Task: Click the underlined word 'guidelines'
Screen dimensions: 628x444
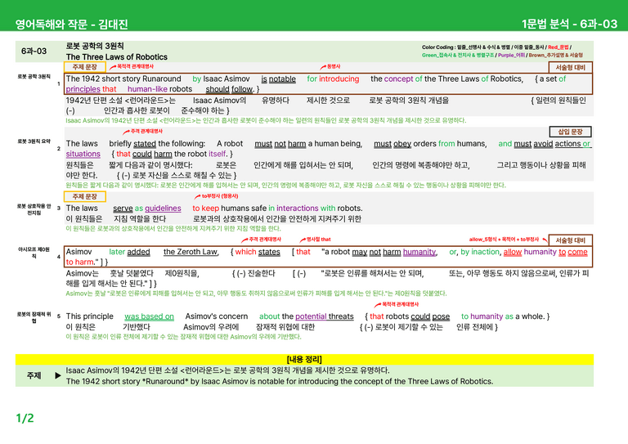Action: point(163,209)
